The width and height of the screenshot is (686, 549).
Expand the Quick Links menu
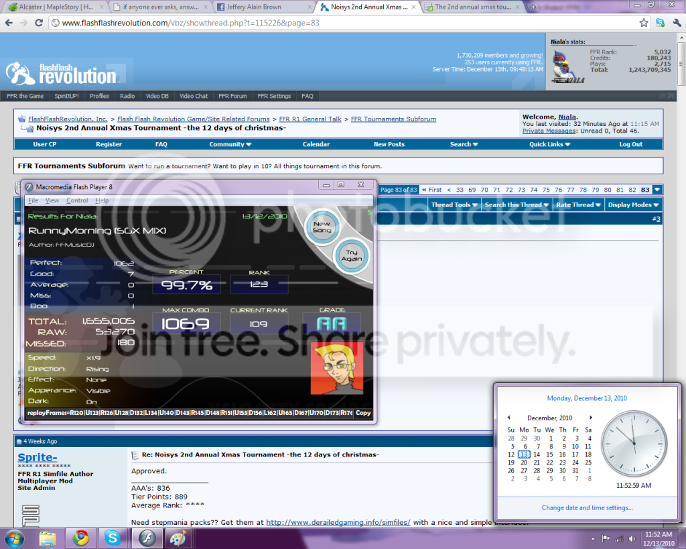[549, 144]
